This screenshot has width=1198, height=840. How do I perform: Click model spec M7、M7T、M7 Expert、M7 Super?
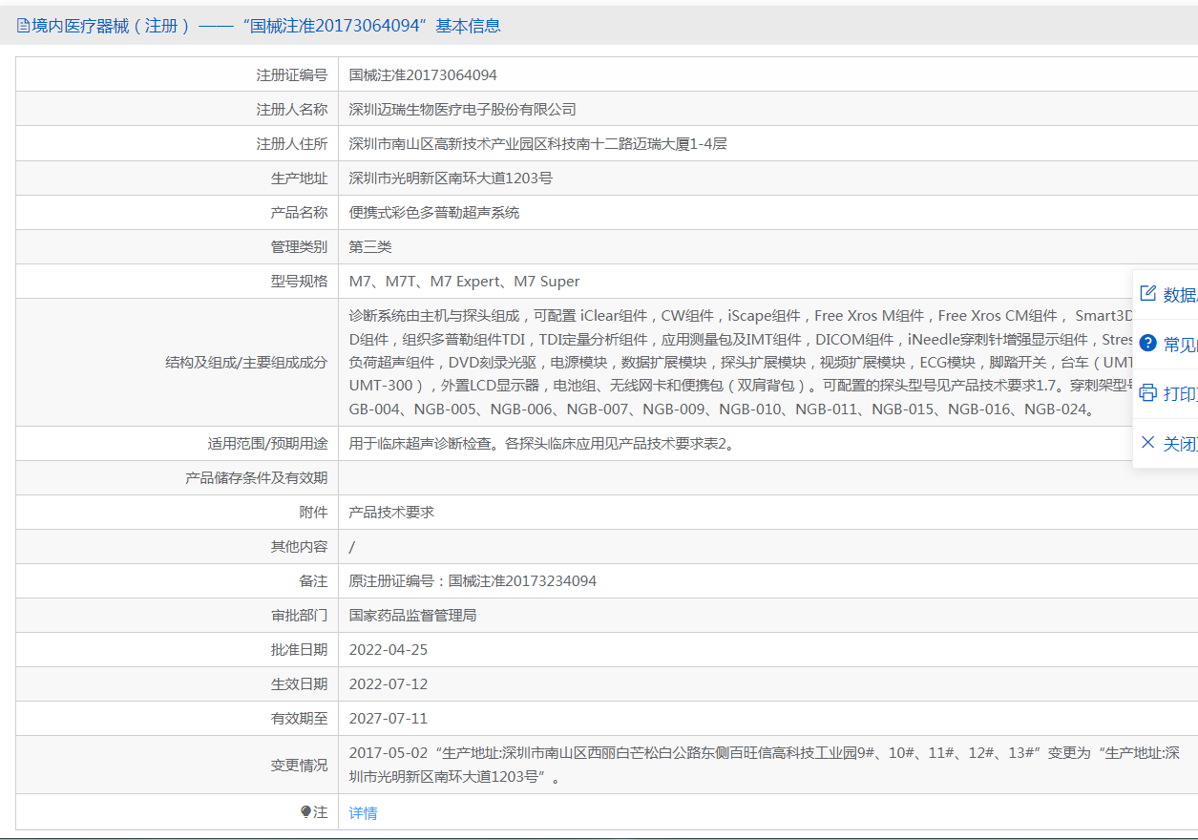point(465,282)
